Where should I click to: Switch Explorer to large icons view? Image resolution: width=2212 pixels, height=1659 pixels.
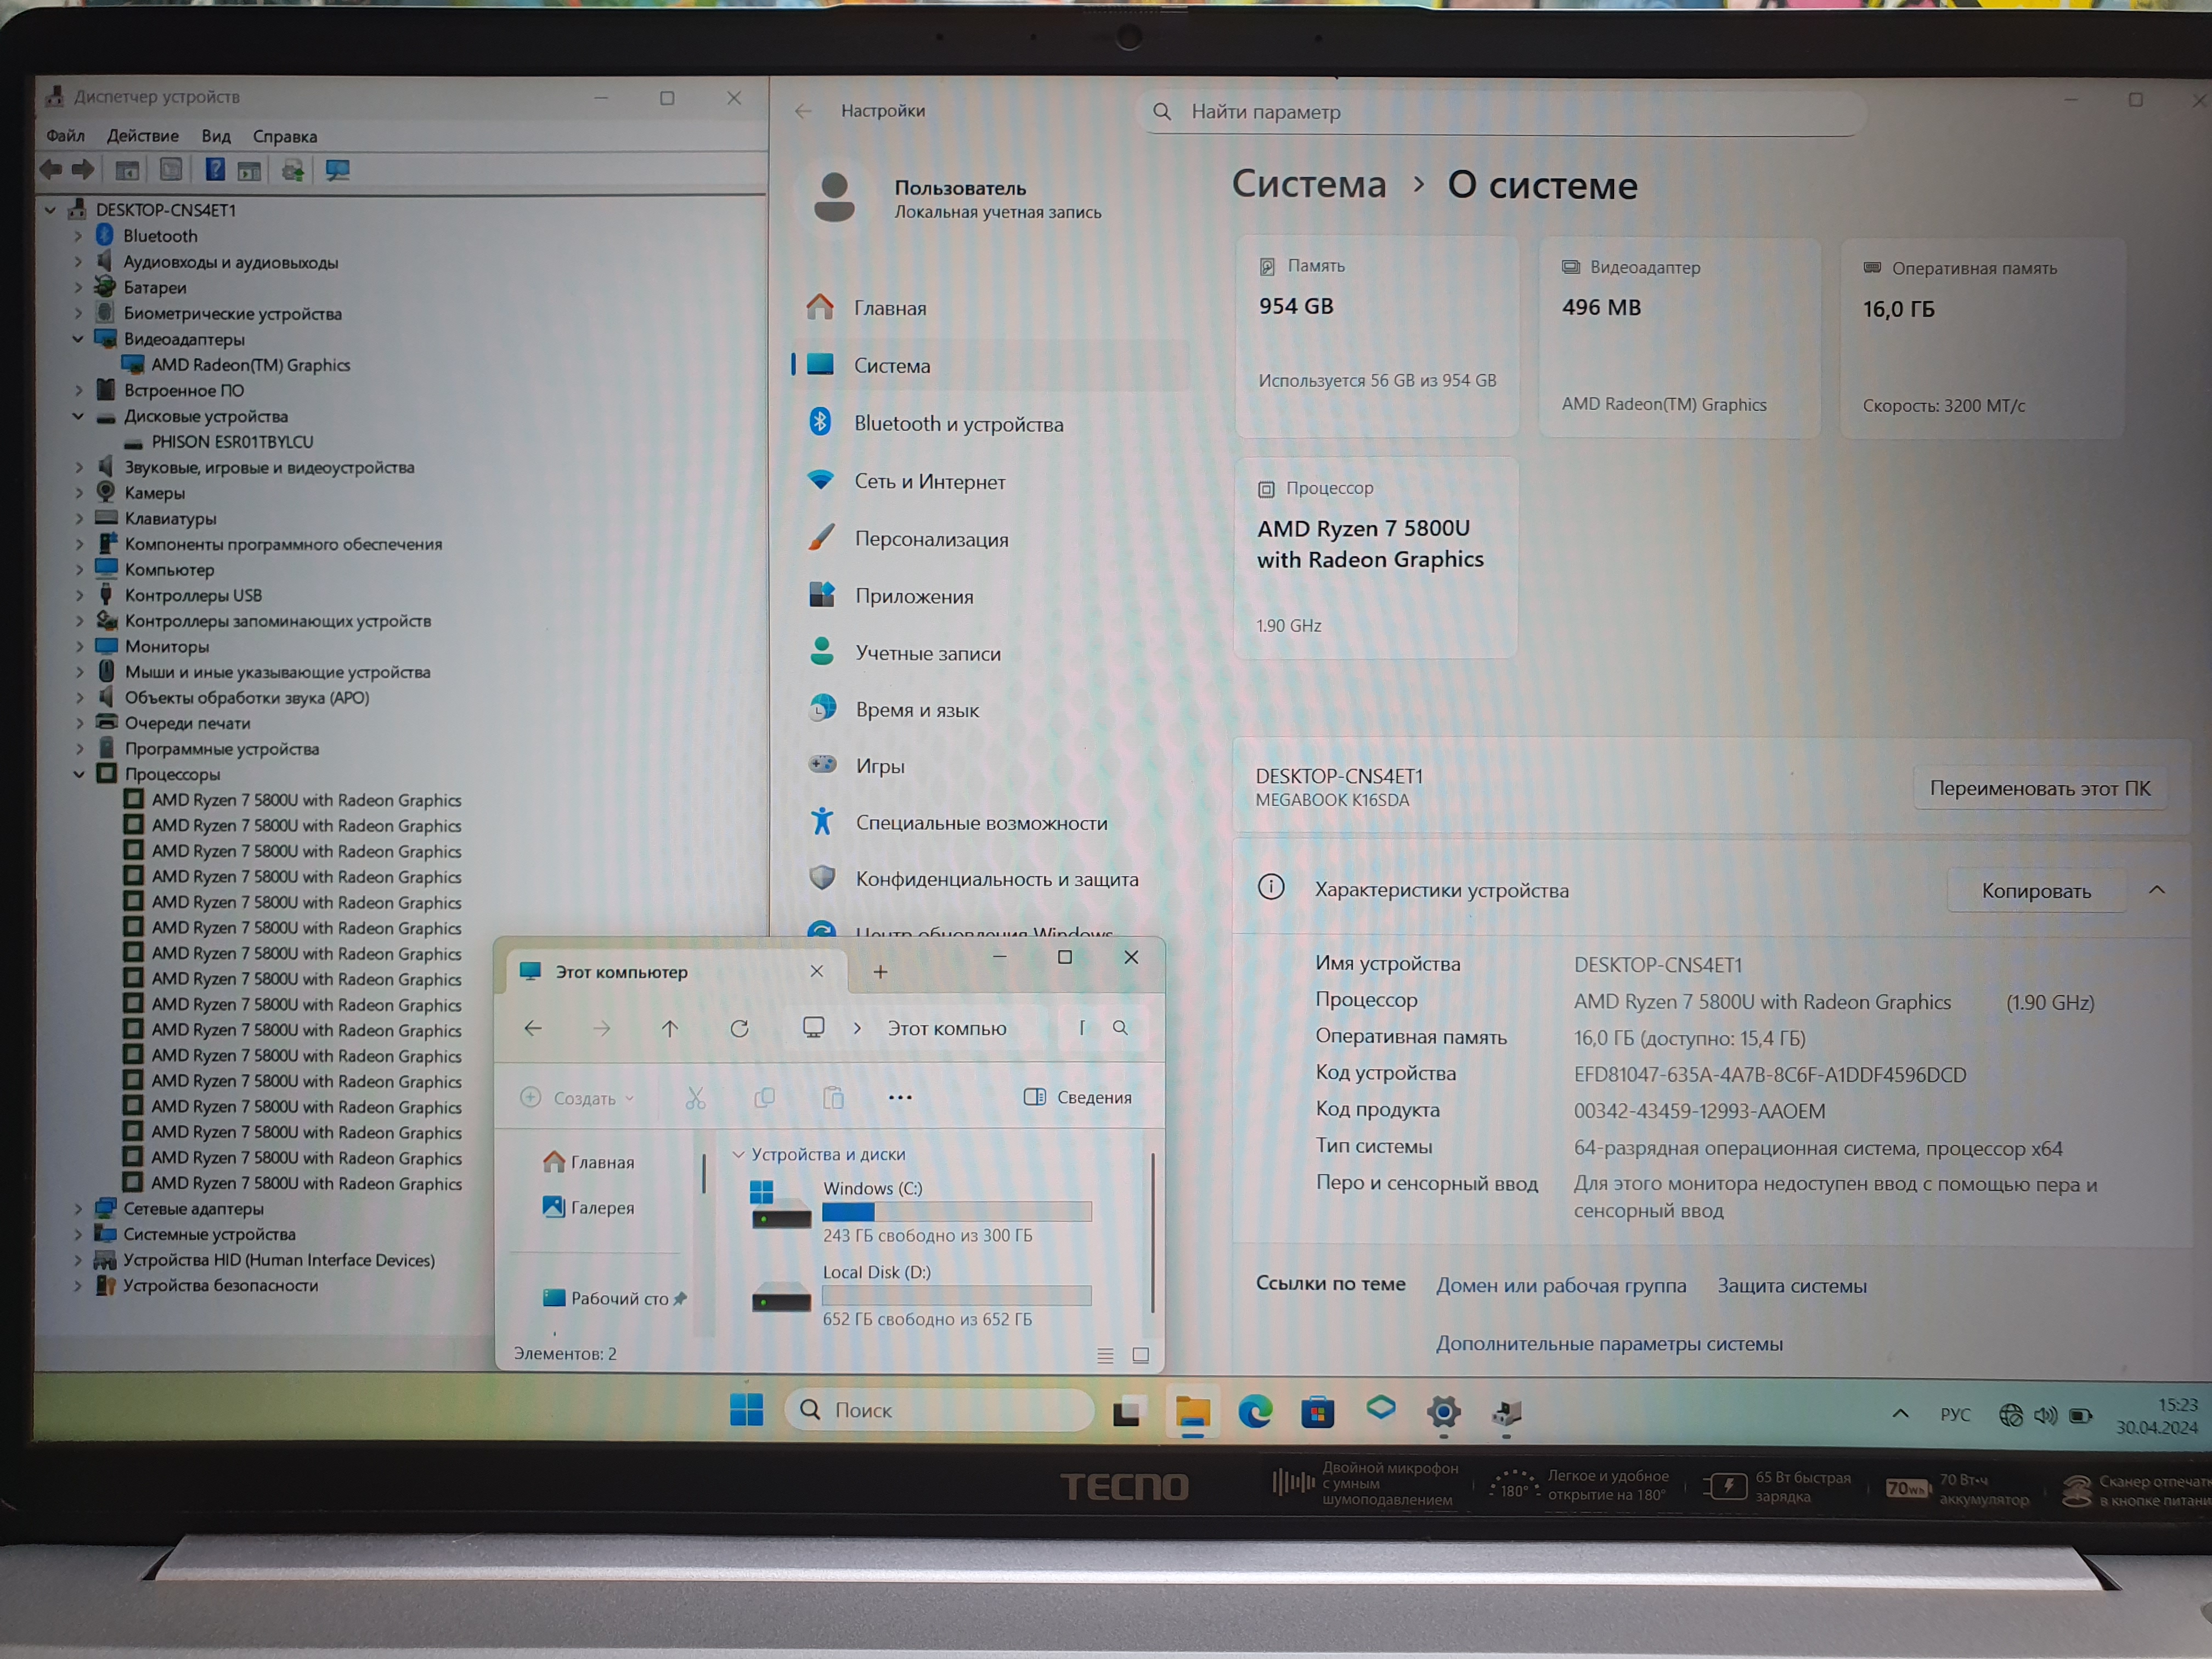tap(1140, 1356)
